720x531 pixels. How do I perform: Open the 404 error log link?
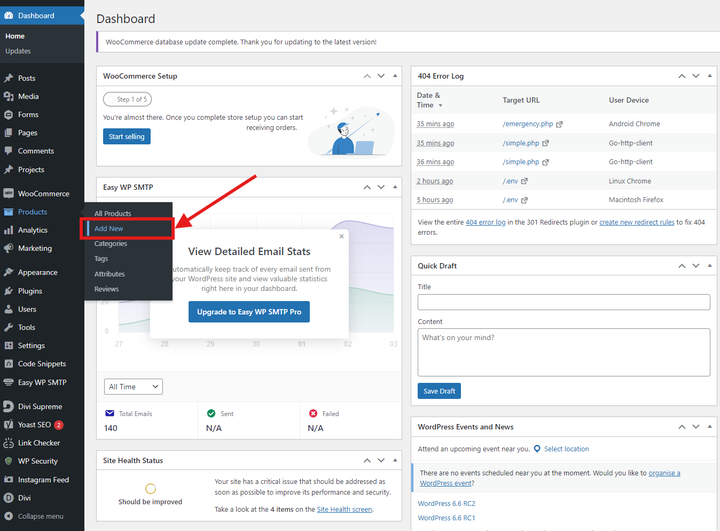tap(486, 222)
